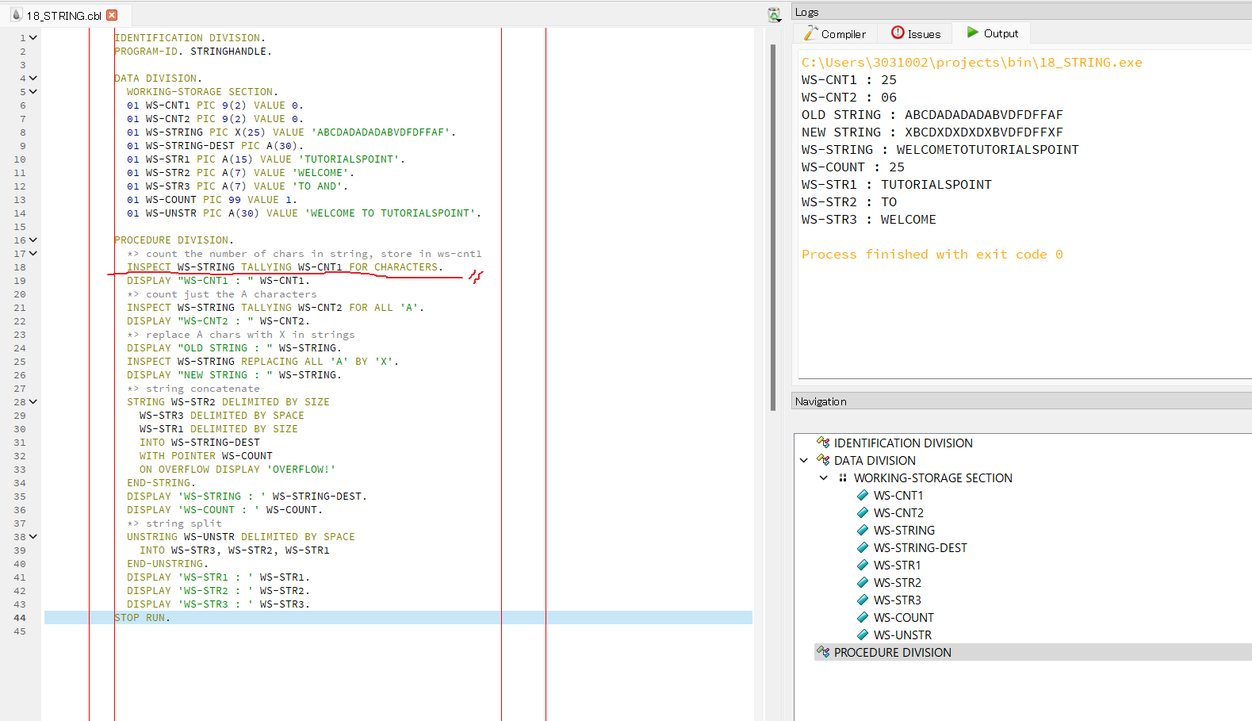Collapse WORKING-STORAGE SECTION tree node
Image resolution: width=1252 pixels, height=721 pixels.
coord(823,478)
